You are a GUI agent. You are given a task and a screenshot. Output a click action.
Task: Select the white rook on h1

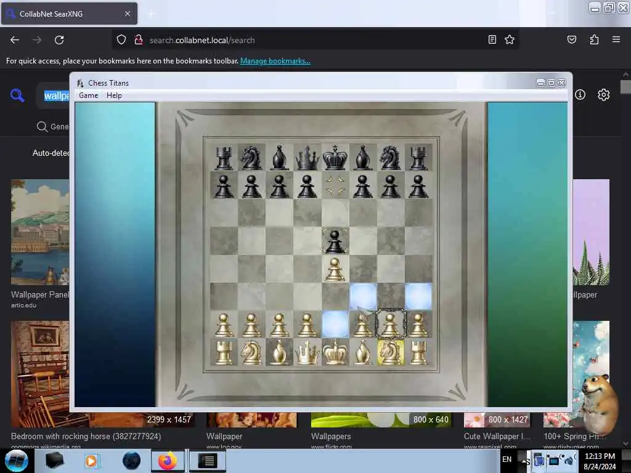coord(418,352)
